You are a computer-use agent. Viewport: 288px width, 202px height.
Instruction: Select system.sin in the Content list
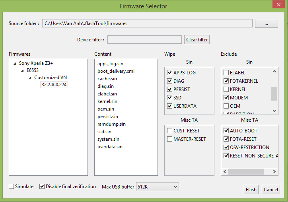(x=108, y=139)
